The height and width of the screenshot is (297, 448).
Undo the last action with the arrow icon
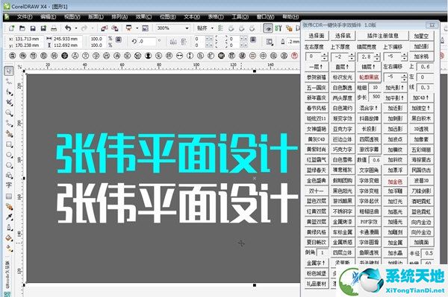pos(68,28)
